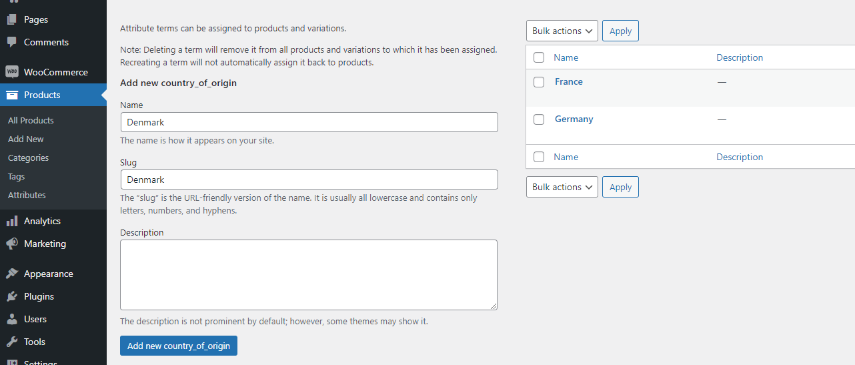Open the Pages menu icon

tap(12, 19)
